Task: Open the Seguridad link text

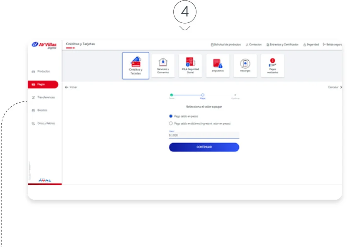Action: coord(313,45)
